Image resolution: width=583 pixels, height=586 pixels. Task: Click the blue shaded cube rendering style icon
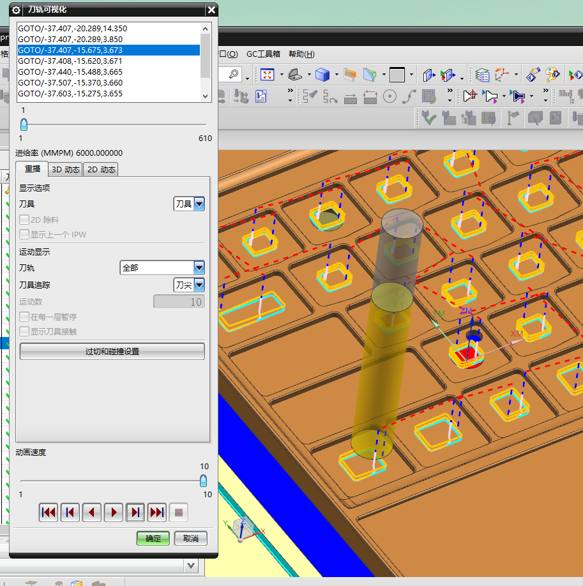[x=322, y=75]
